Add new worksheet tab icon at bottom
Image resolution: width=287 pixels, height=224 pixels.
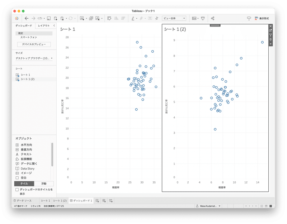click(97, 201)
